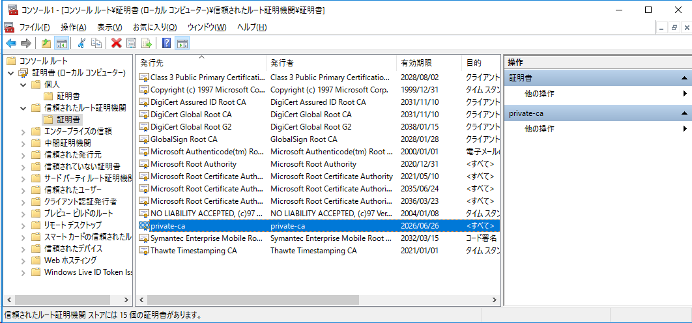The width and height of the screenshot is (692, 323).
Task: Click the Cut scissors icon
Action: (81, 43)
